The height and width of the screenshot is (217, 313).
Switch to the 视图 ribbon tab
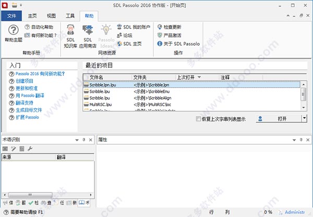pos(51,16)
